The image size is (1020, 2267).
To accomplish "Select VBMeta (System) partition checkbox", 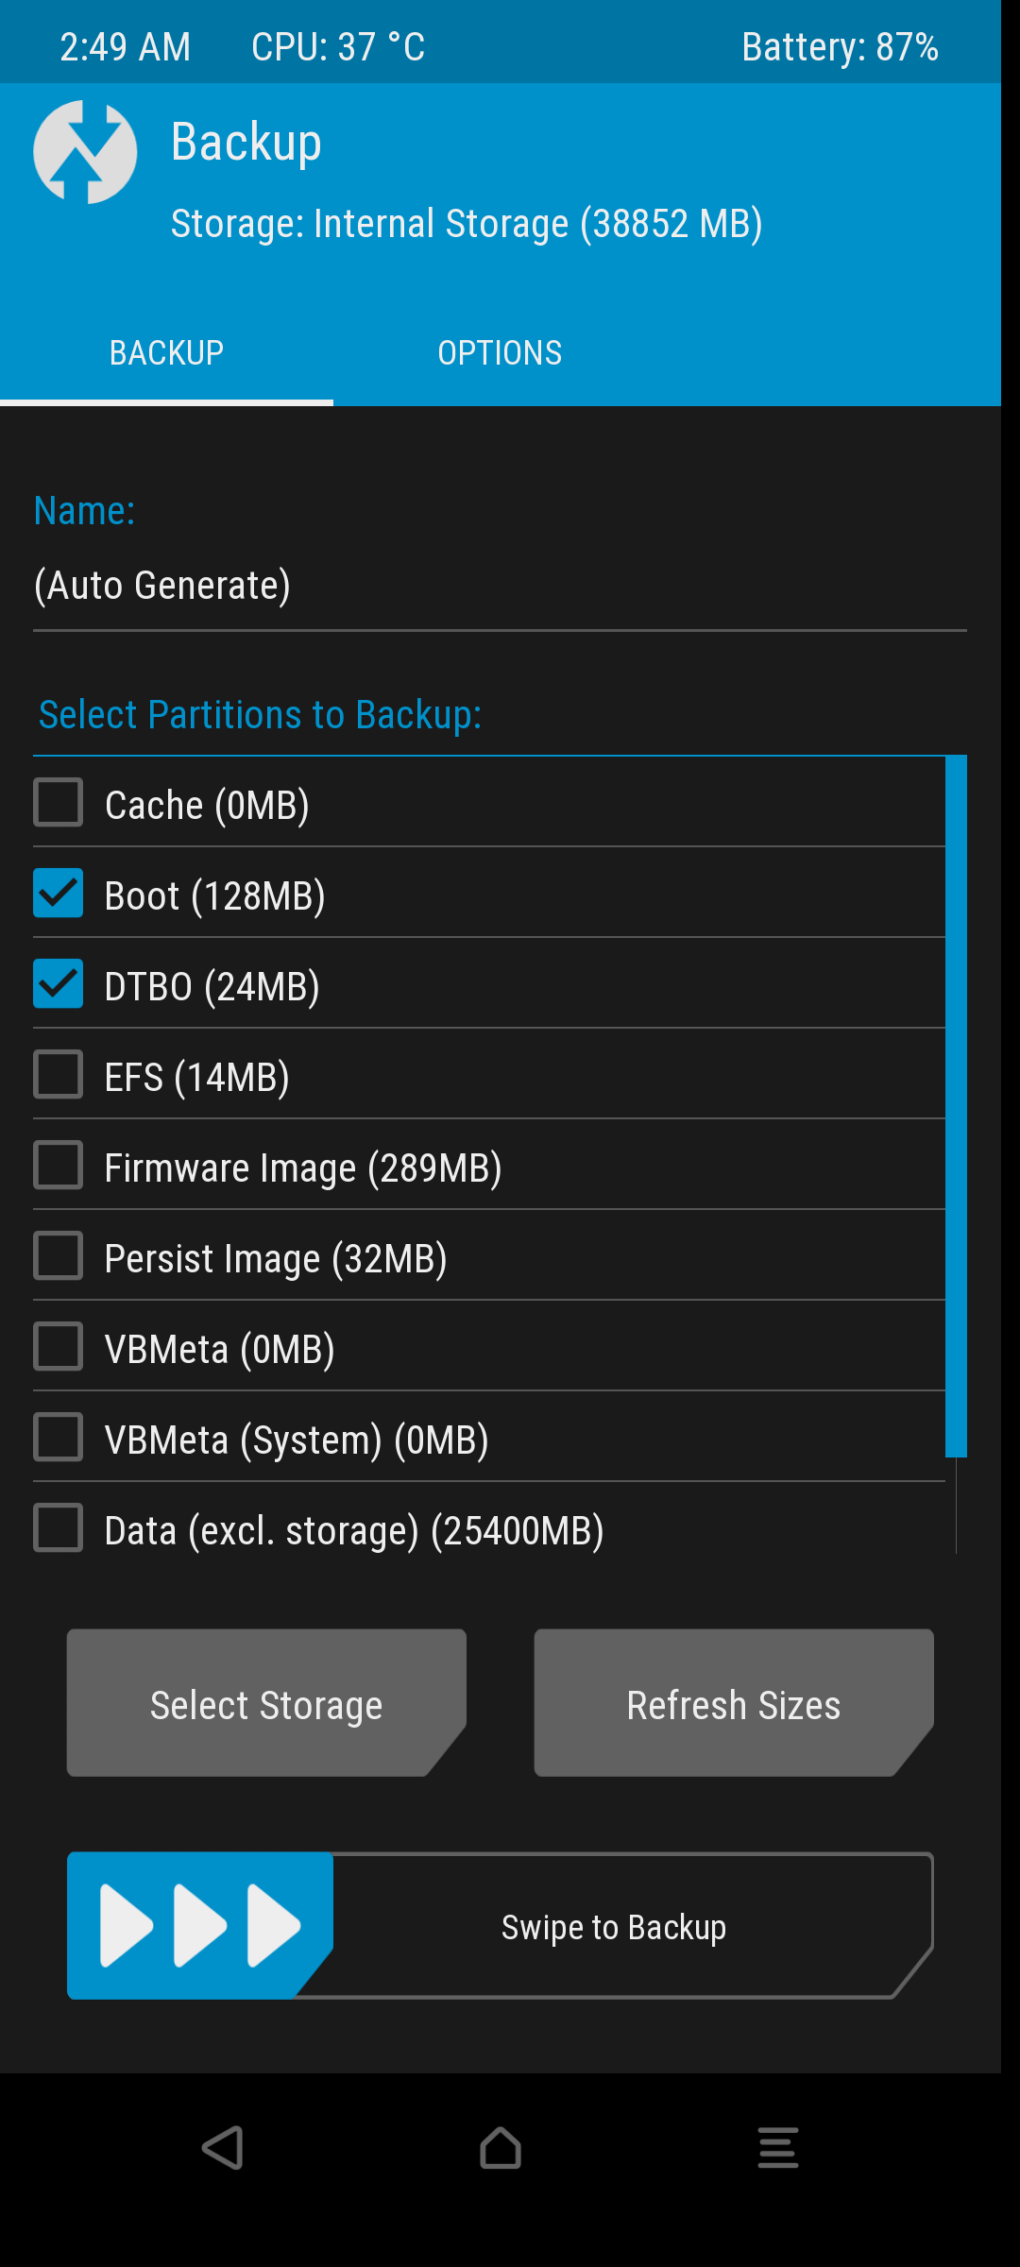I will [x=59, y=1438].
